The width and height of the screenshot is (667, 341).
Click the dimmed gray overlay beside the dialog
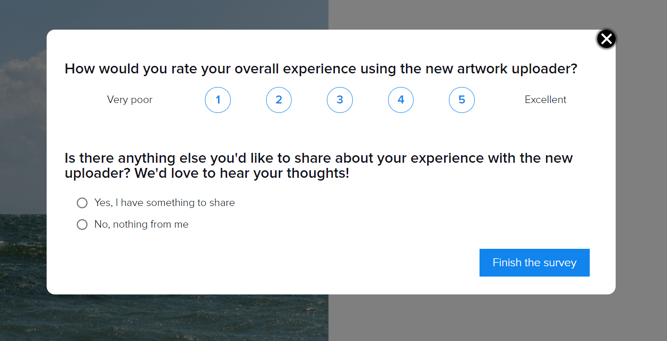[641, 188]
